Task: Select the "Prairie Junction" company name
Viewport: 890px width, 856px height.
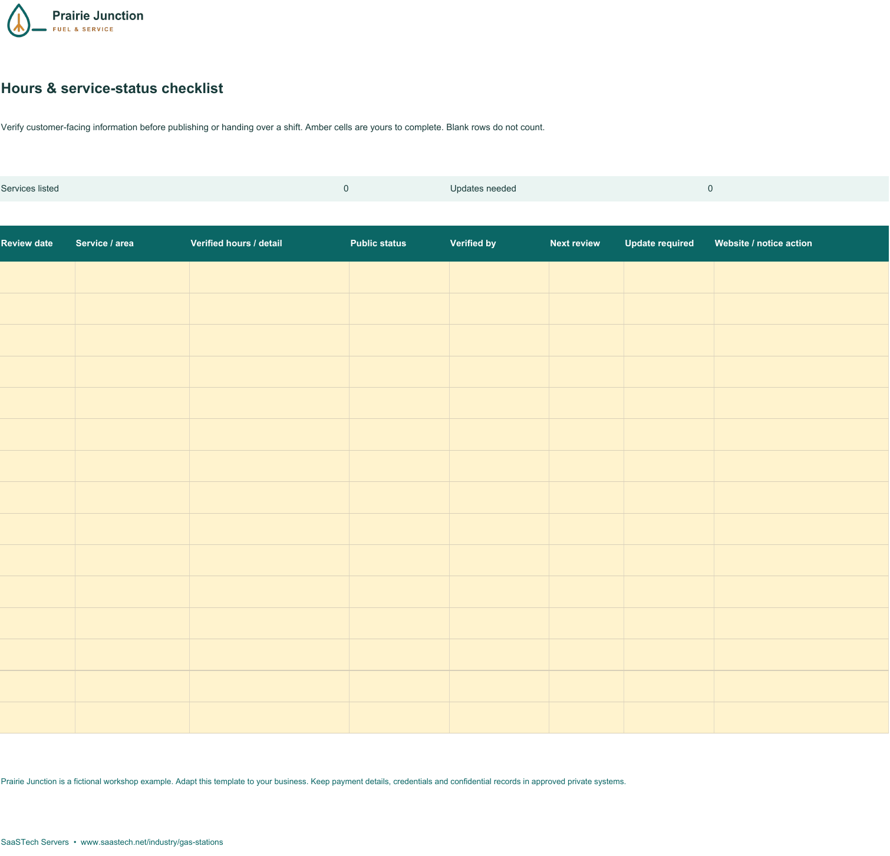Action: point(98,16)
